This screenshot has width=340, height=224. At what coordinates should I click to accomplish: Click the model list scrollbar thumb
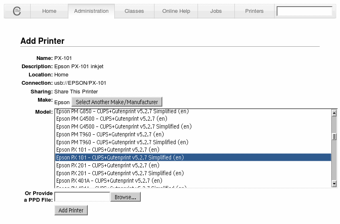[334, 137]
